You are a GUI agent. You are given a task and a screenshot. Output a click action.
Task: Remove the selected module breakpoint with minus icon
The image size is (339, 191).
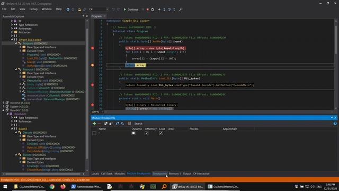(99, 124)
